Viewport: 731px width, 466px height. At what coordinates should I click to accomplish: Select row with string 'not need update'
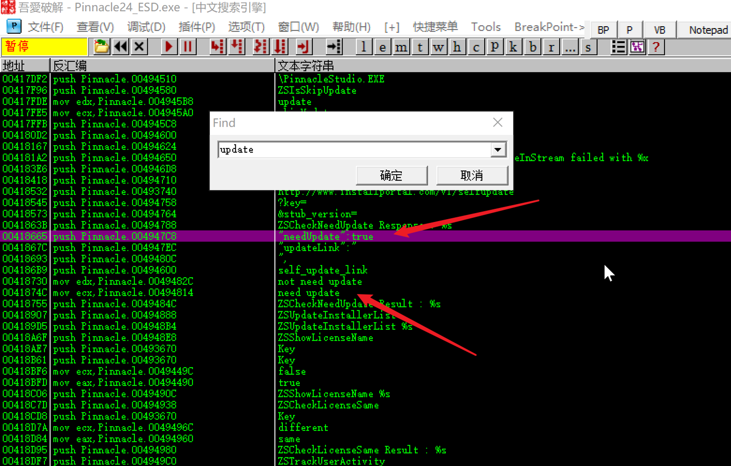pyautogui.click(x=365, y=281)
